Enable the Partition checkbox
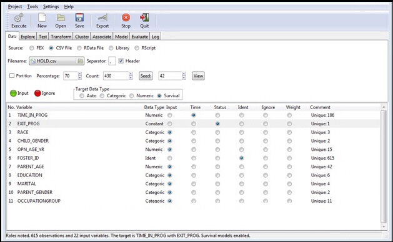The height and width of the screenshot is (242, 393). (12, 75)
